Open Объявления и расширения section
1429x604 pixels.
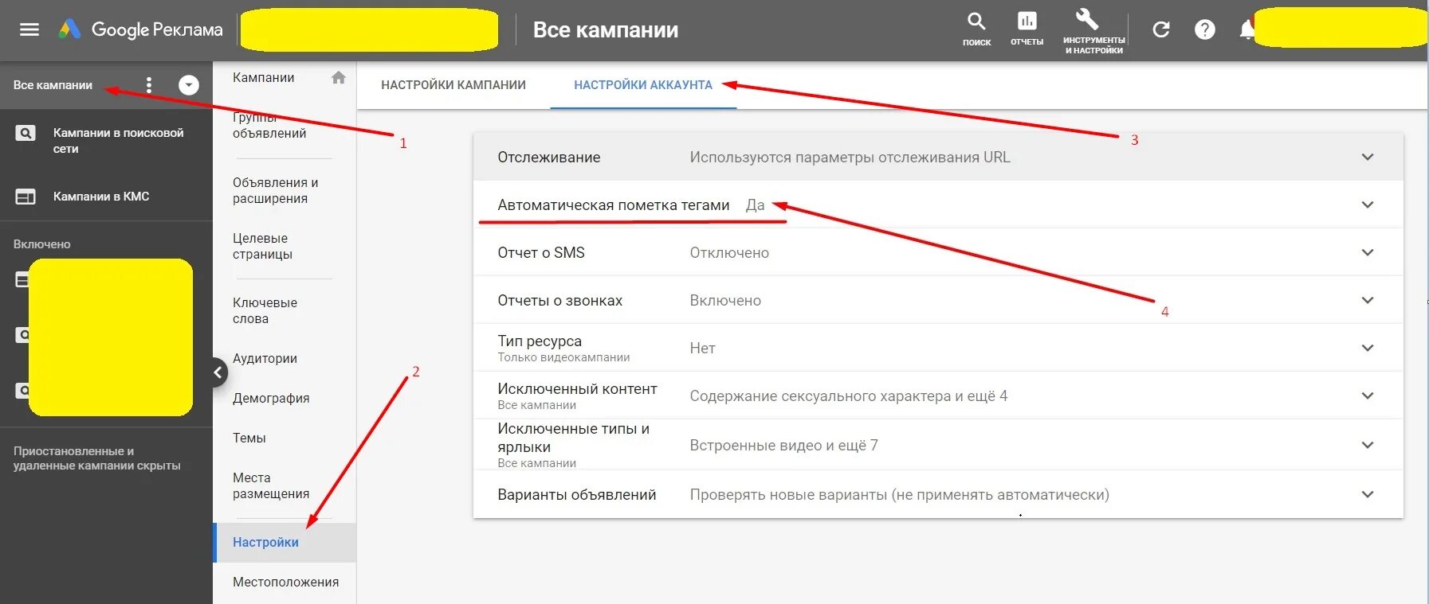(276, 190)
